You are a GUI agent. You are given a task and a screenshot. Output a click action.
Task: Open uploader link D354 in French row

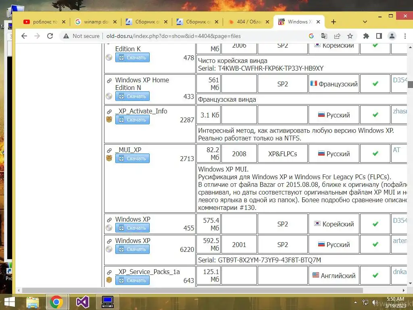[400, 80]
